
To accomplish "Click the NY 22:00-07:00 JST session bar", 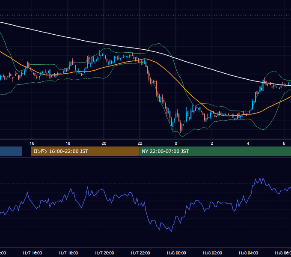I will pyautogui.click(x=215, y=151).
